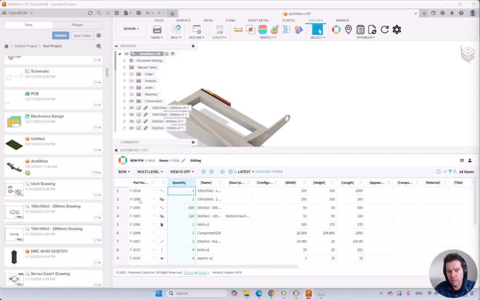Hide component 100x100x5 - 200mm v7:1
Screen dimensions: 480x300
[132, 115]
